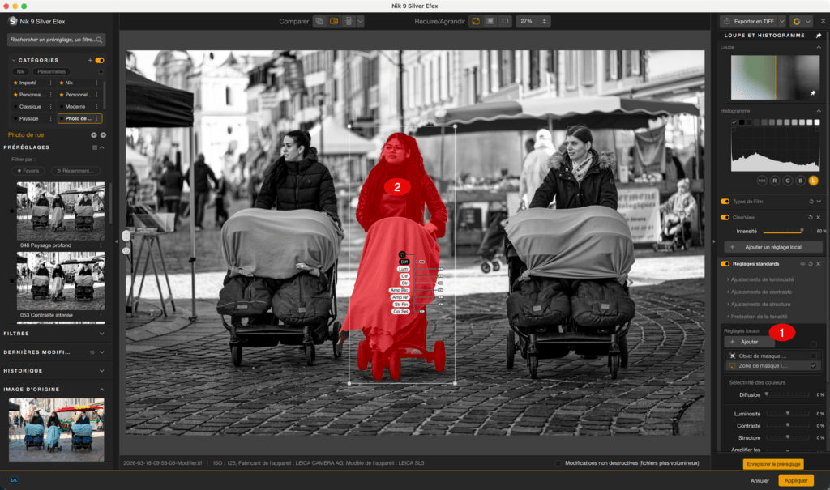Activate the fit-to-screen view icon
Image resolution: width=830 pixels, height=490 pixels.
tap(477, 21)
